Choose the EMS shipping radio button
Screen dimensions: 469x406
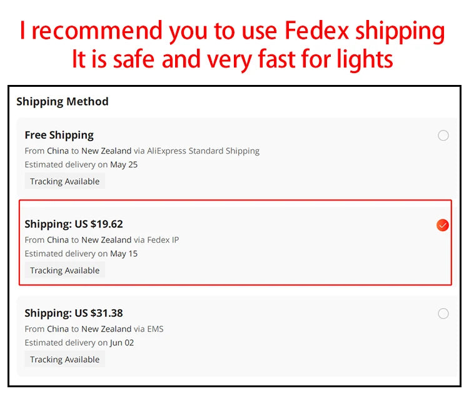click(443, 314)
